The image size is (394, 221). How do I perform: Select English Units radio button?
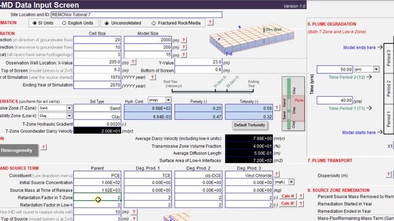(x=64, y=23)
